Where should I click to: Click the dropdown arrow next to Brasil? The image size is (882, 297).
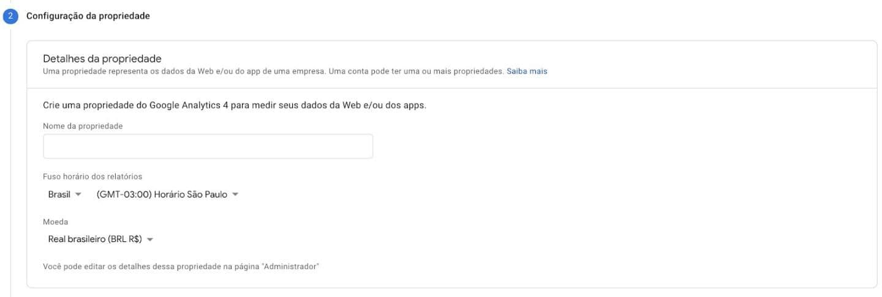point(78,195)
